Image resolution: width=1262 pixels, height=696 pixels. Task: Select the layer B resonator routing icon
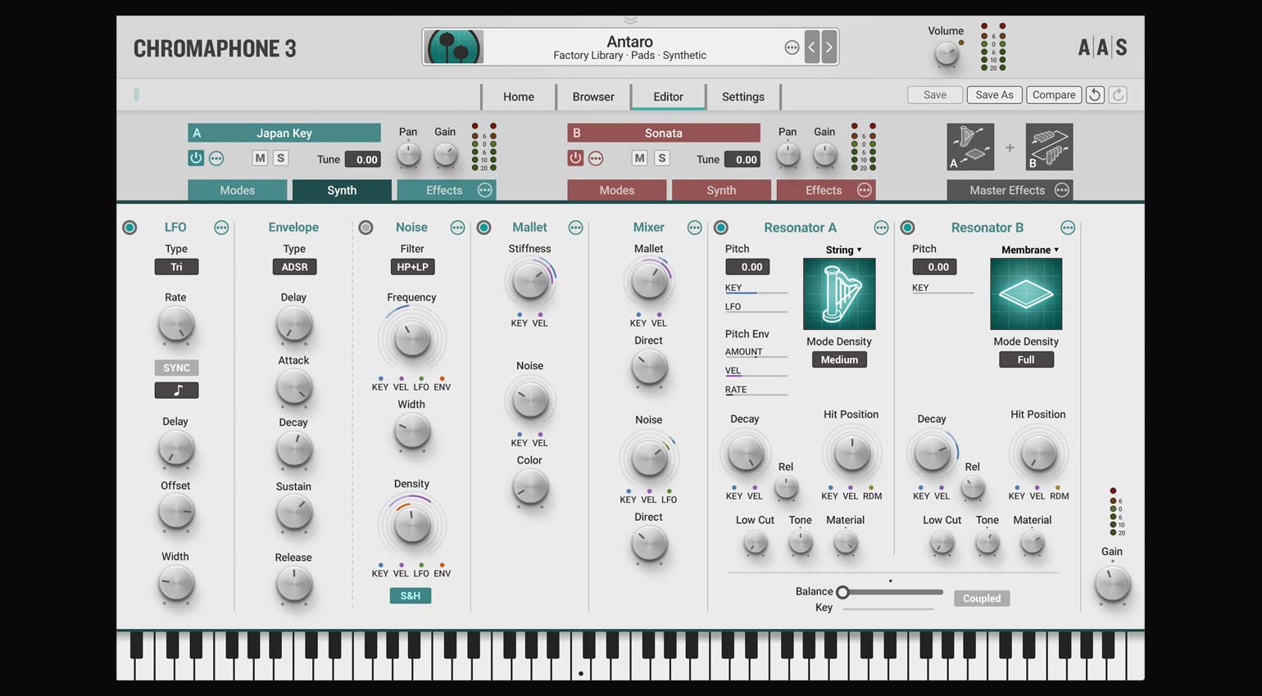1049,147
